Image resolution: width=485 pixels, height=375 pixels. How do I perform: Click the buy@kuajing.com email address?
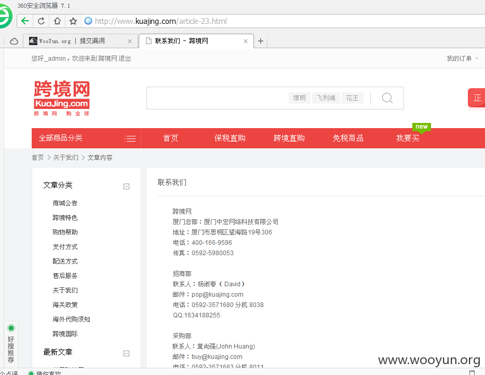217,356
